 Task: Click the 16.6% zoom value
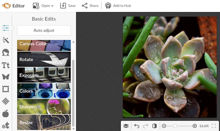point(204,126)
